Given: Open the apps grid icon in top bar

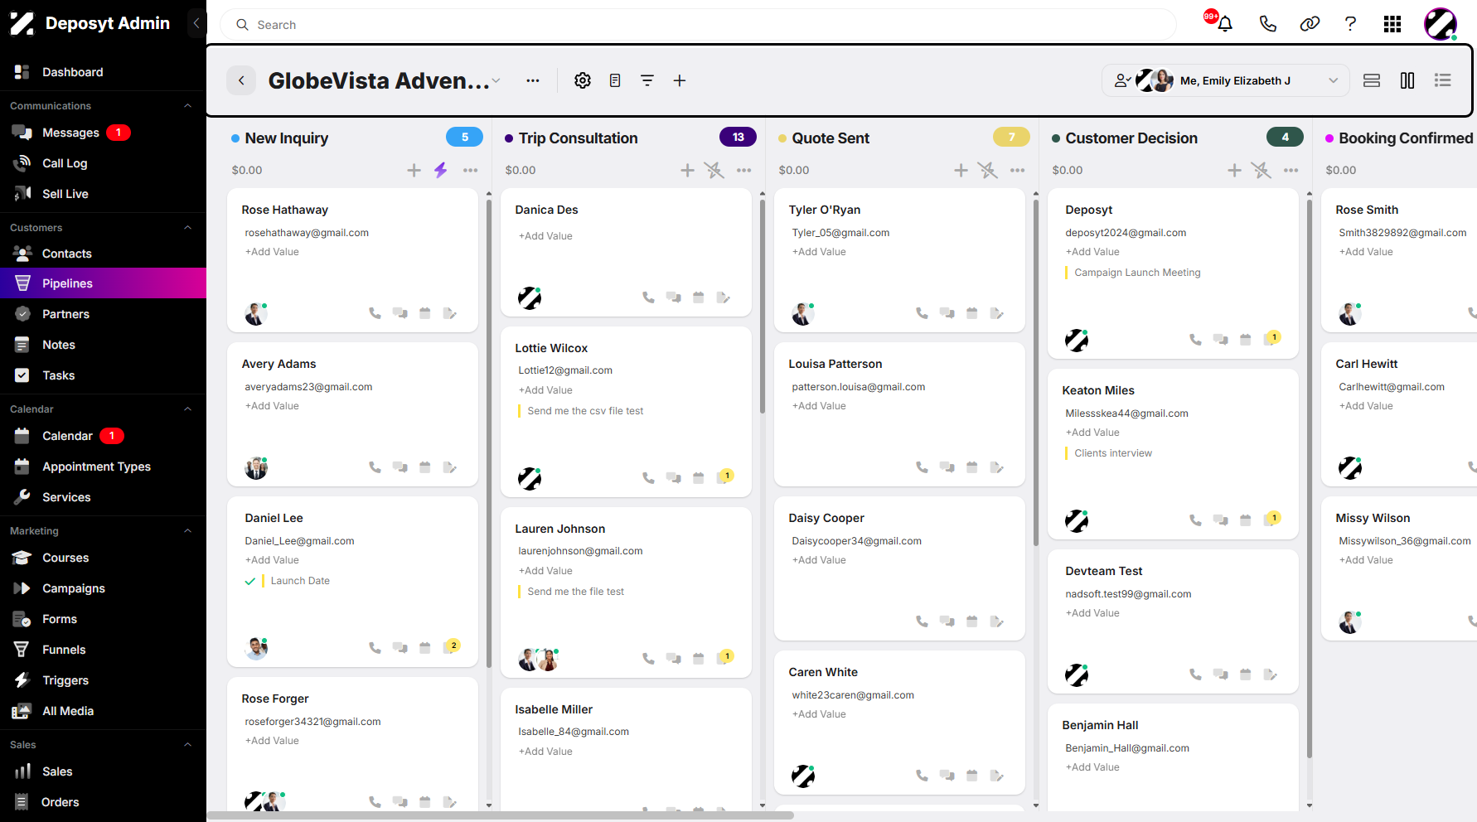Looking at the screenshot, I should (1392, 24).
